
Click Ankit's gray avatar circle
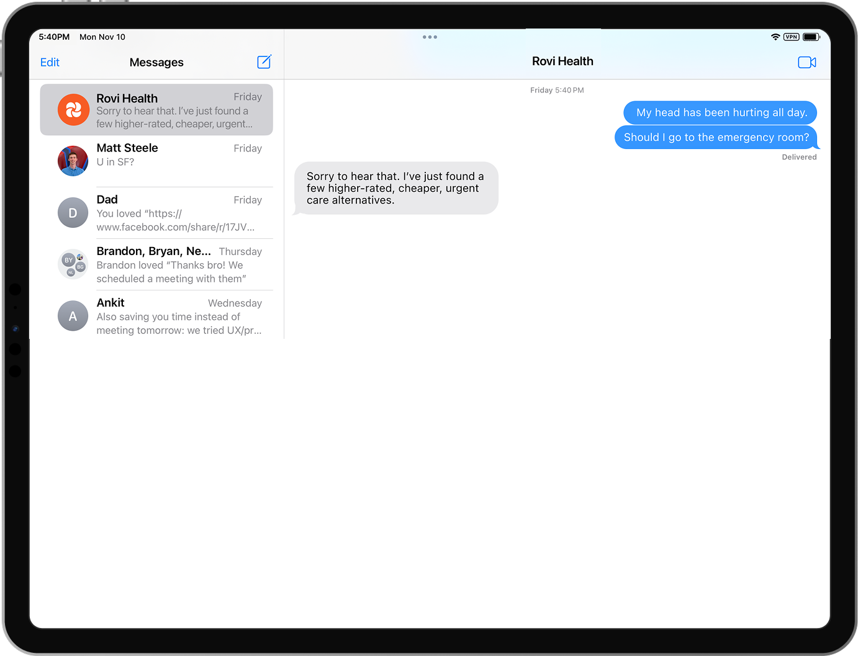[73, 315]
